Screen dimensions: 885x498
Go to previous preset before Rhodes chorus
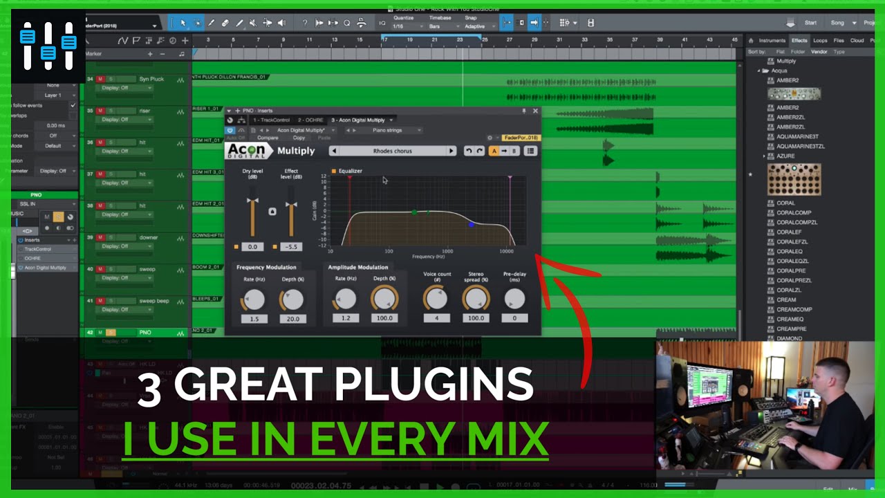coord(335,151)
